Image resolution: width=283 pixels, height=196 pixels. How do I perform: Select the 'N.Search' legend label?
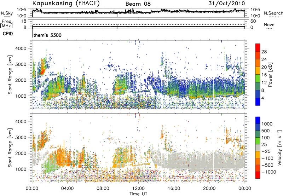point(273,13)
